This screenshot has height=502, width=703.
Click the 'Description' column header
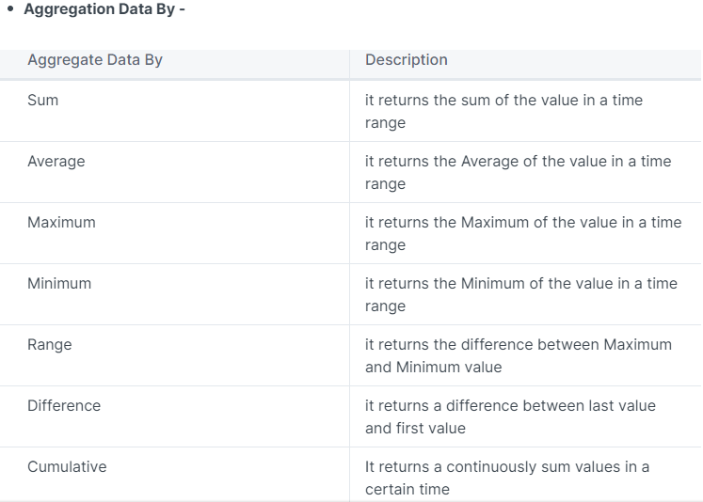click(x=406, y=60)
